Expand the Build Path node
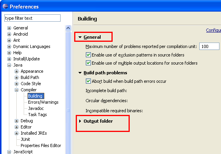Screen dimensions: 221x154 click(16, 77)
